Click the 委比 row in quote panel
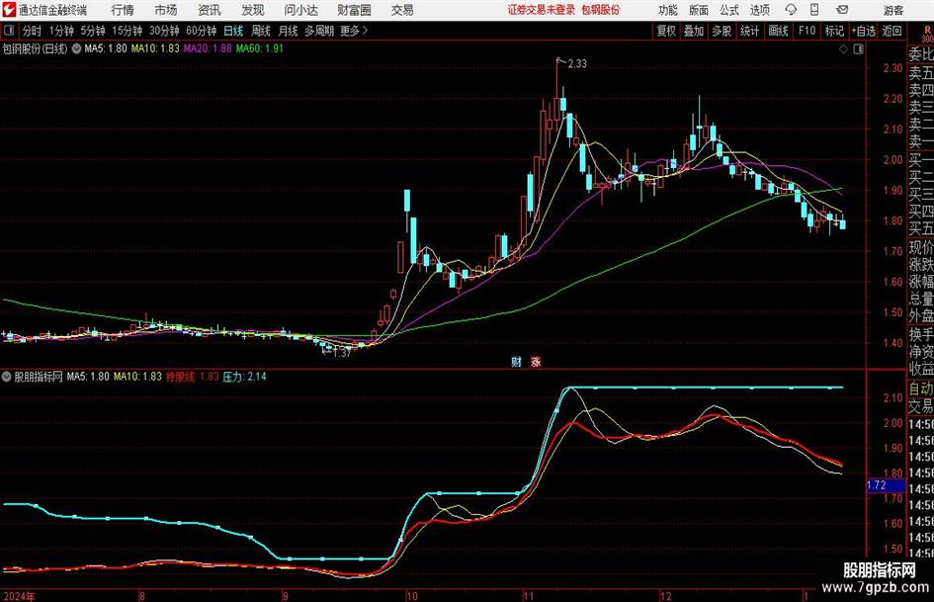 pyautogui.click(x=921, y=54)
